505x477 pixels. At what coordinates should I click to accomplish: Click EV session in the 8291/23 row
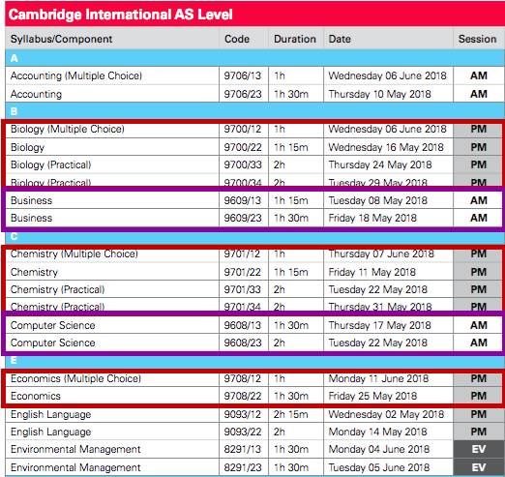479,467
